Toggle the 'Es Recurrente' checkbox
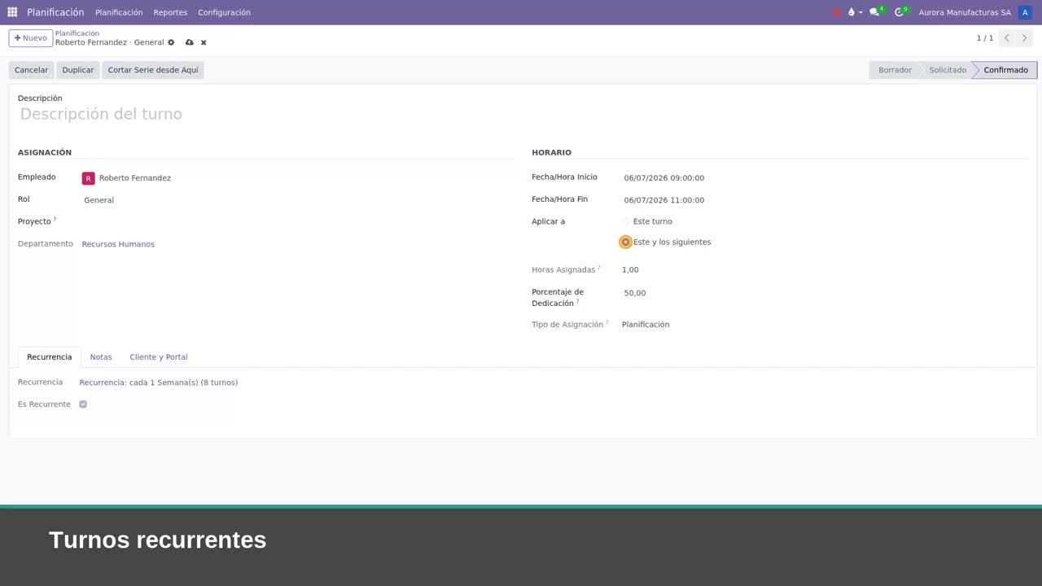The width and height of the screenshot is (1042, 586). pos(83,405)
